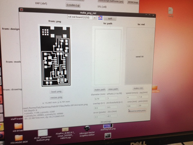The image size is (193, 145).
Task: Open the terminal icon on the desktop
Action: tap(108, 136)
